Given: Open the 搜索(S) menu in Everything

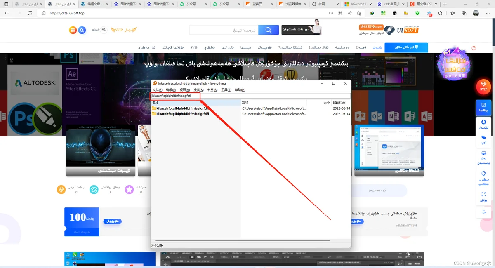Looking at the screenshot, I should click(x=198, y=90).
